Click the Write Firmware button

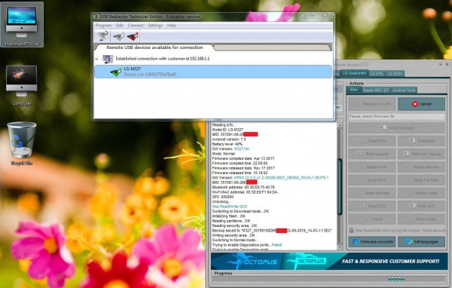click(x=397, y=127)
